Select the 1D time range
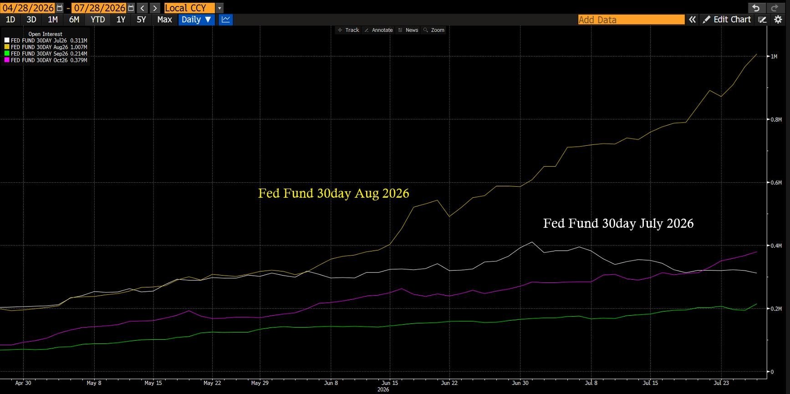790x394 pixels. pos(10,20)
